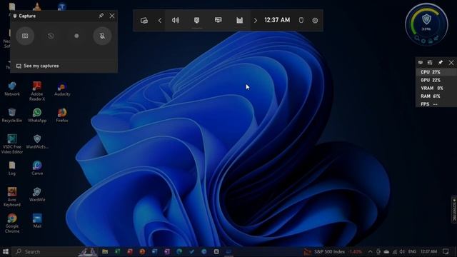Click the record last 30 seconds button
Viewport: 457px width, 257px height.
51,36
